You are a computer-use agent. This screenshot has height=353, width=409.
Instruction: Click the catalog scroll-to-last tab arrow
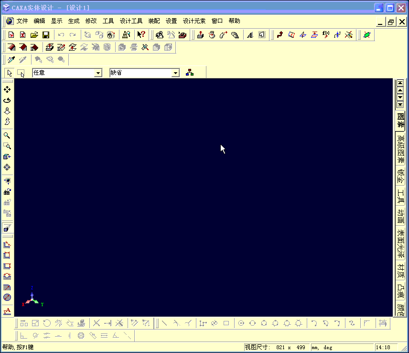400,105
